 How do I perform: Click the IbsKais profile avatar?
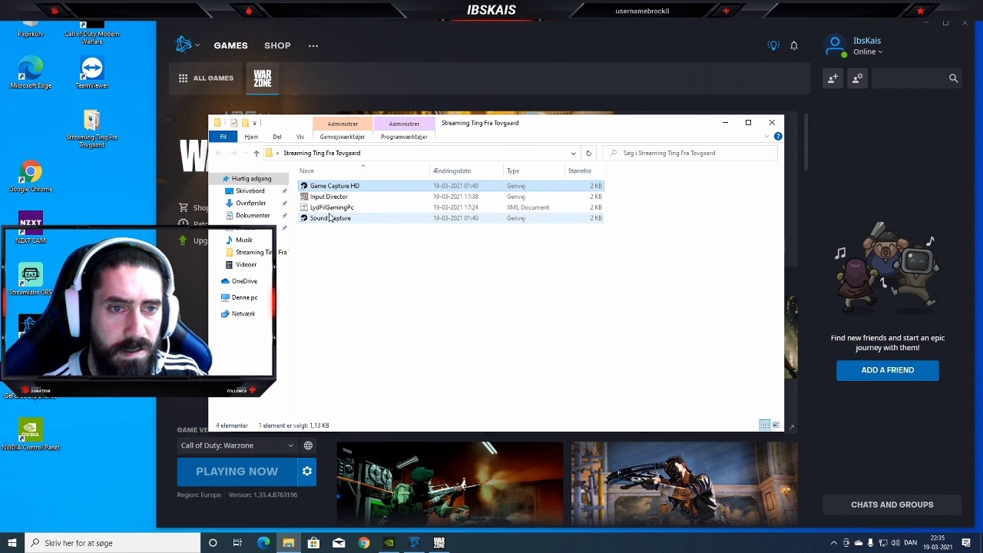[835, 46]
